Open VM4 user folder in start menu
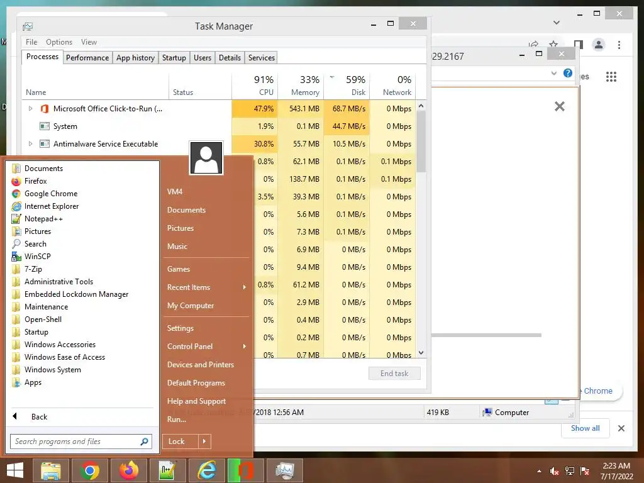The image size is (644, 483). [175, 191]
